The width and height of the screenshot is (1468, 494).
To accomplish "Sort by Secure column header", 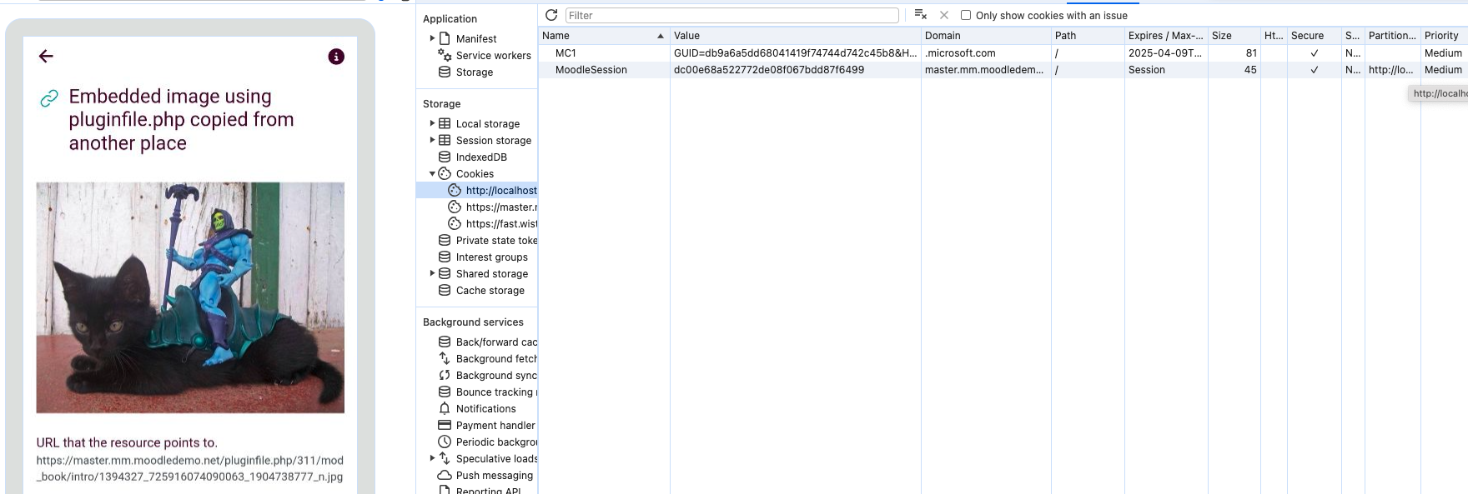I will (x=1314, y=36).
